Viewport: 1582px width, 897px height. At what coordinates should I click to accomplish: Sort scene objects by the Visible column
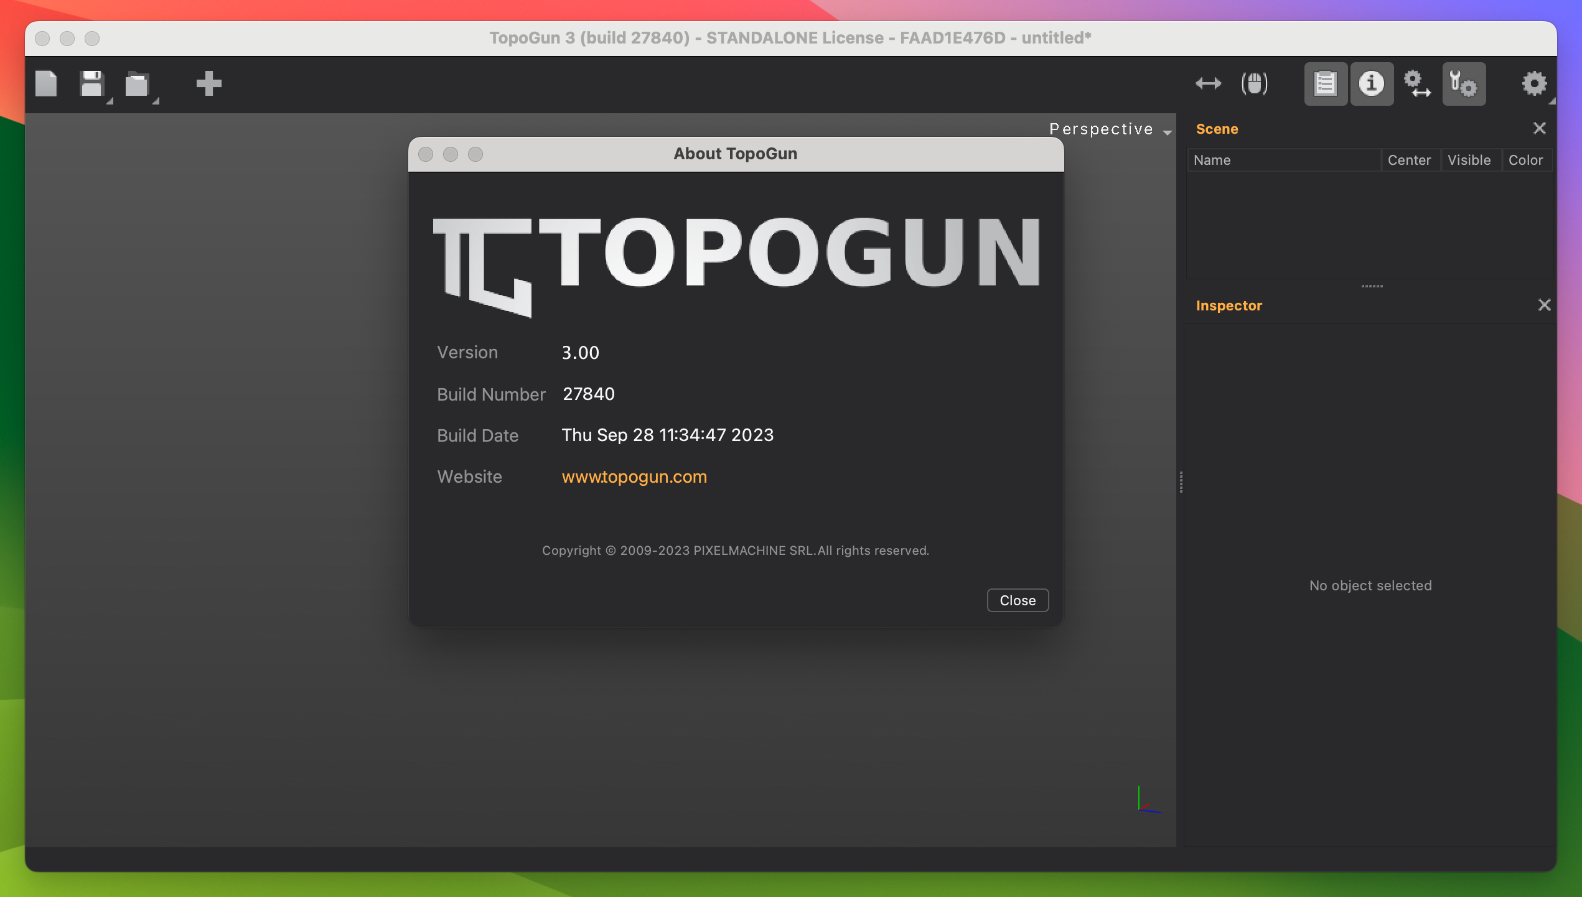click(1470, 160)
